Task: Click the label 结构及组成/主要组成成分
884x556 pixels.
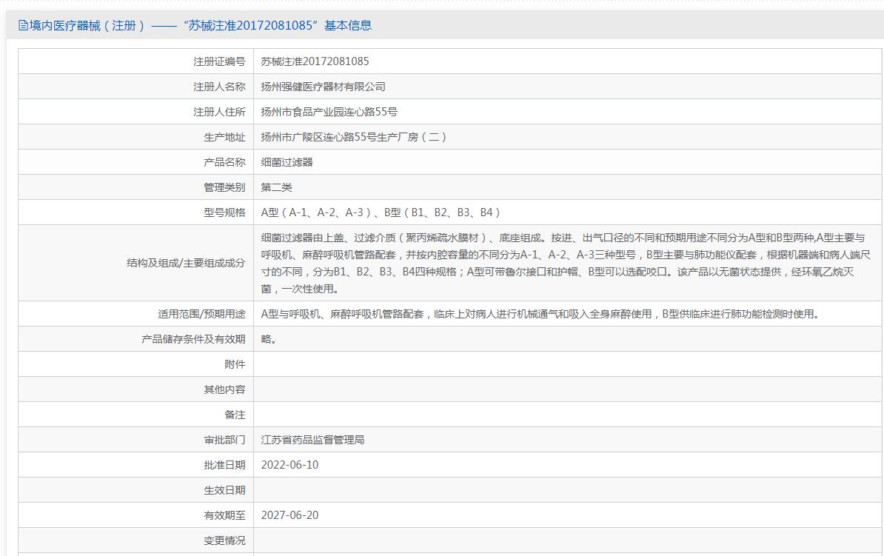Action: [x=186, y=264]
